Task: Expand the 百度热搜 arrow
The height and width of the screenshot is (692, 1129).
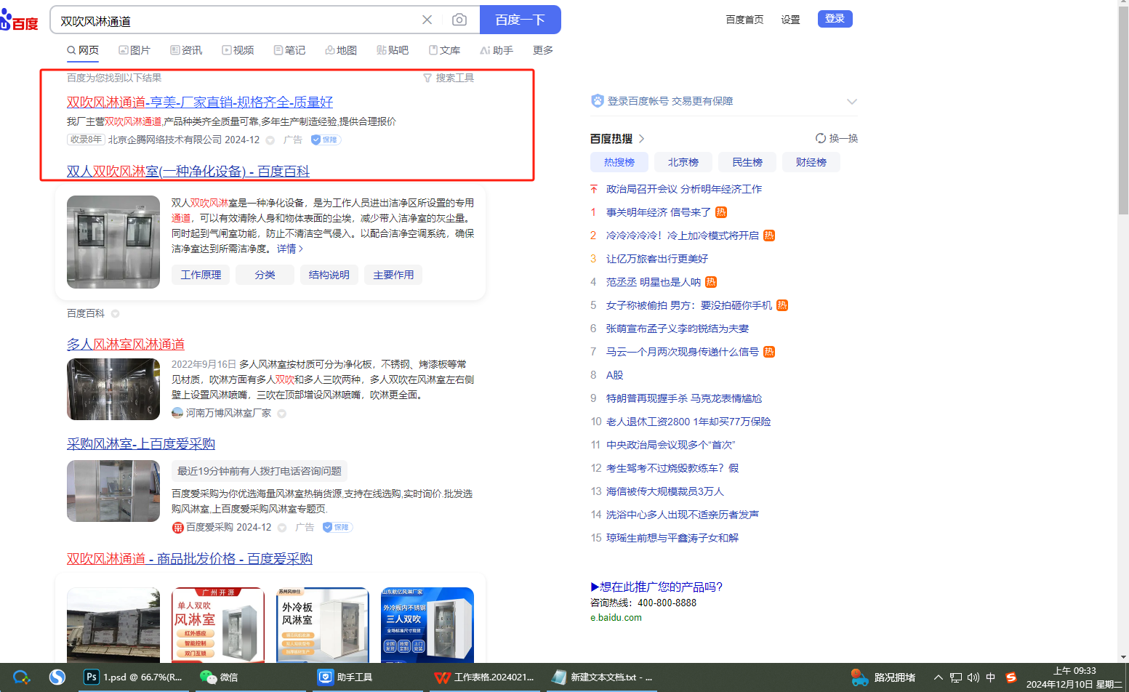Action: pyautogui.click(x=642, y=139)
